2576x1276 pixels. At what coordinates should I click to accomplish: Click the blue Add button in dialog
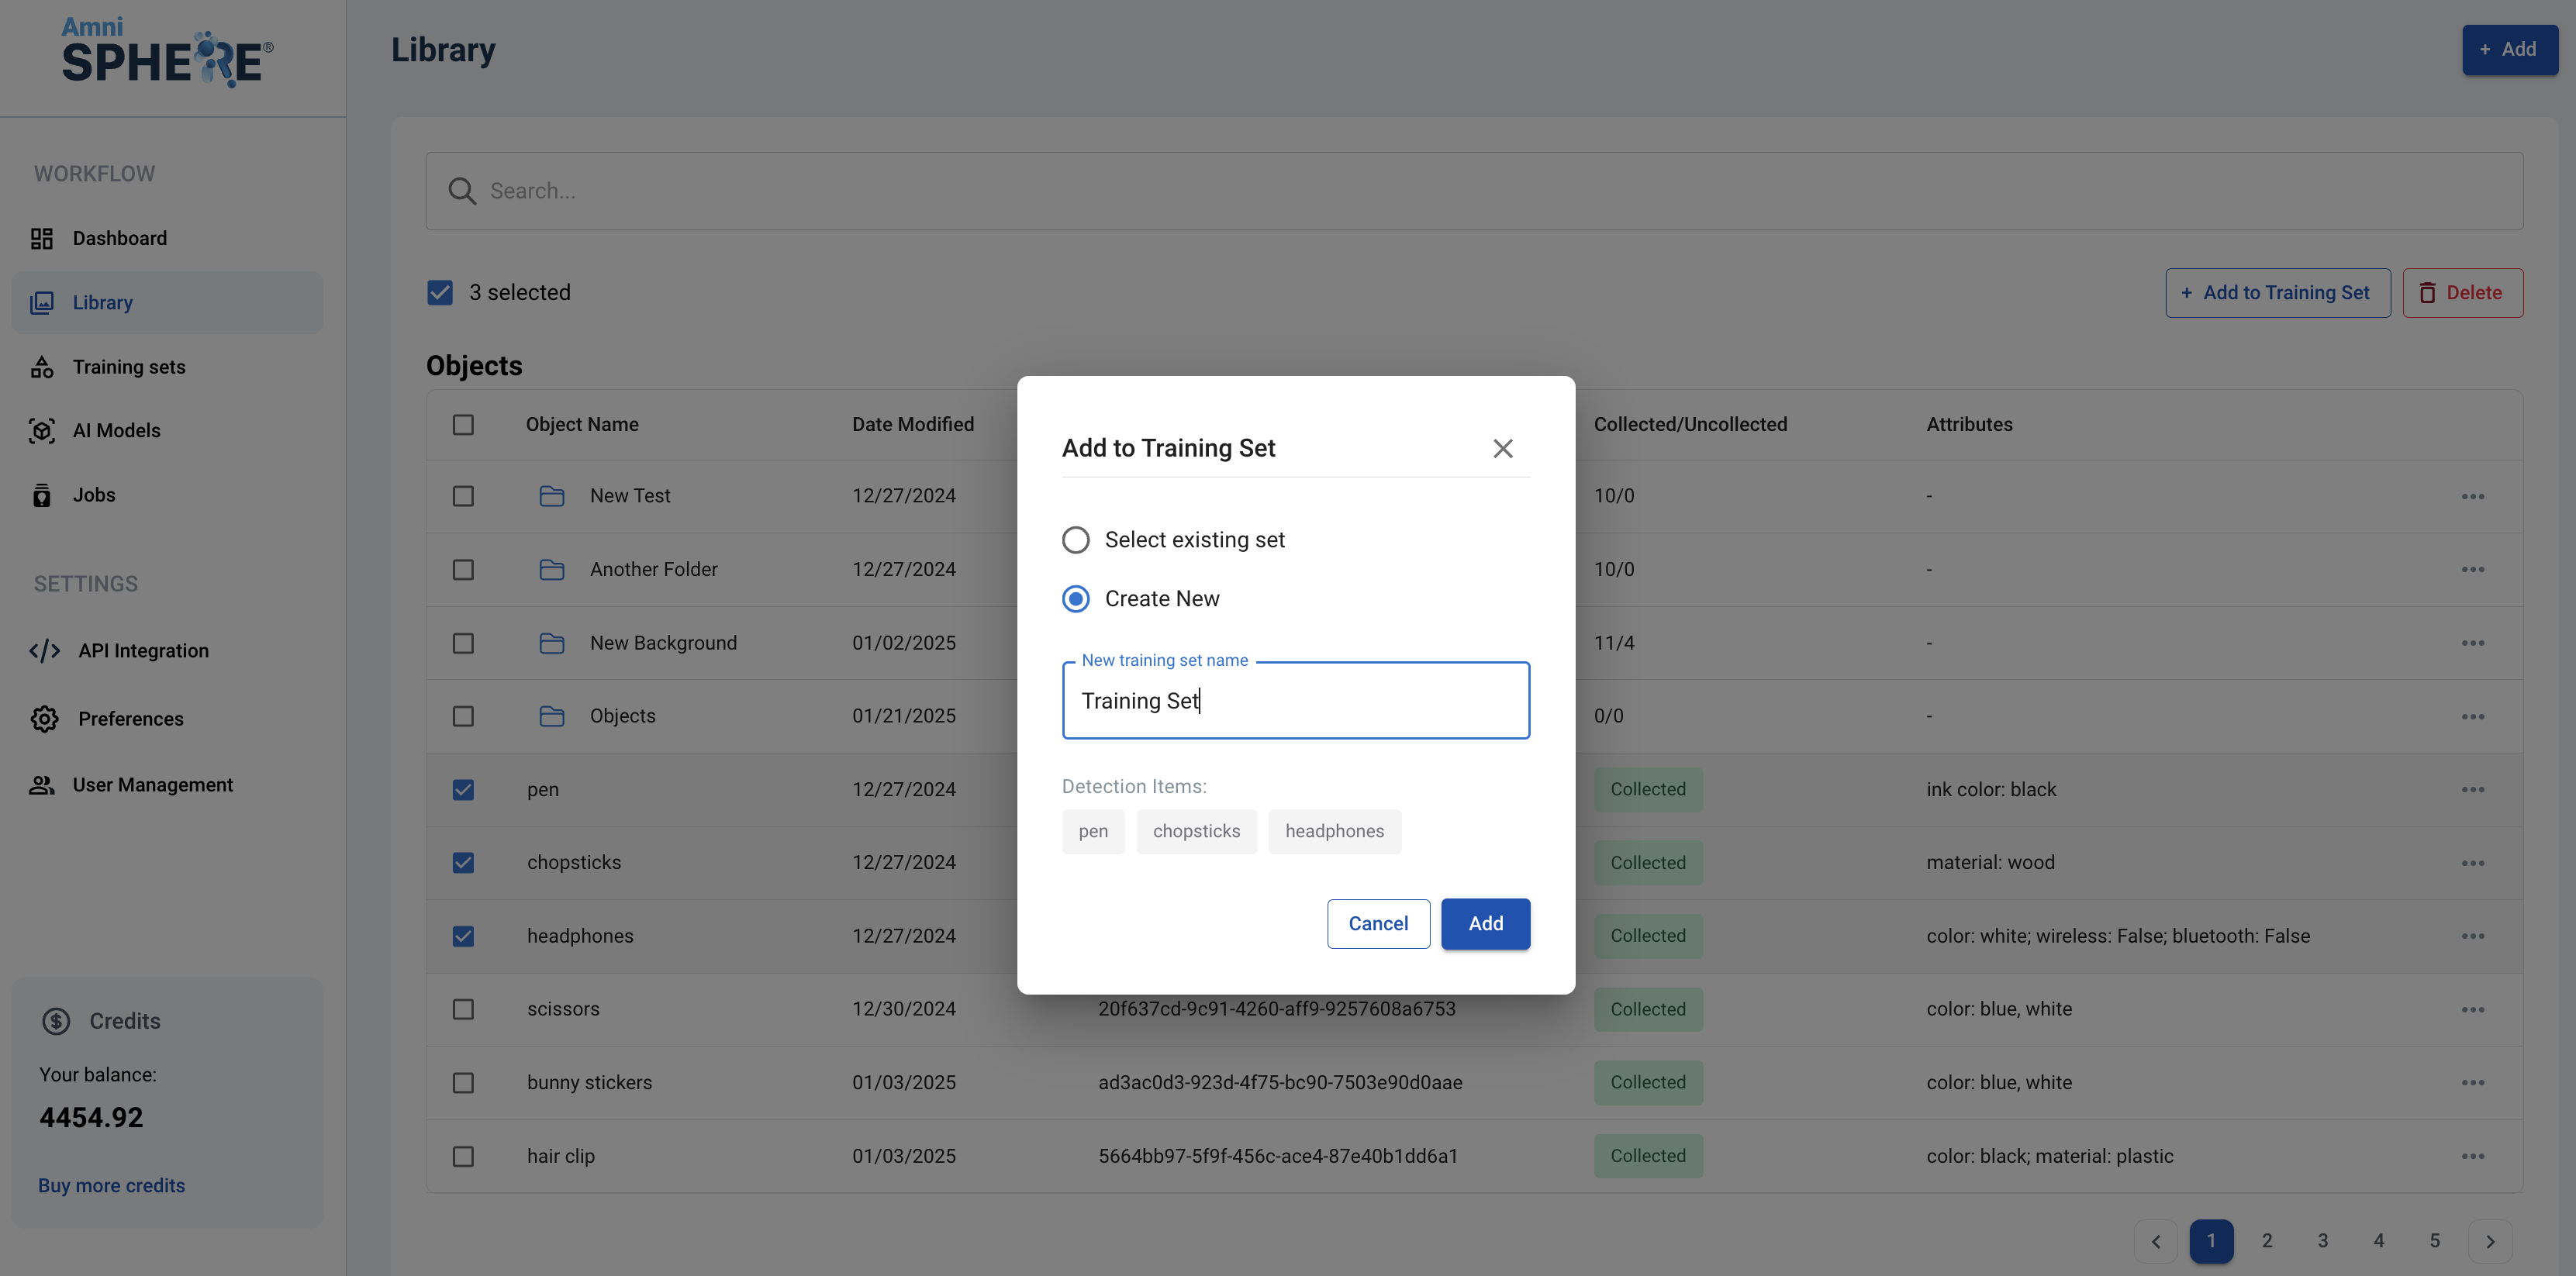1485,923
